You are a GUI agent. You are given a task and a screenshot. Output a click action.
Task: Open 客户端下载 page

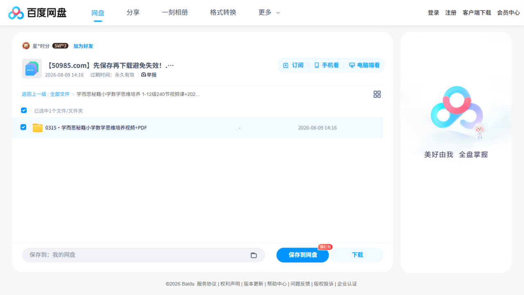tap(477, 13)
